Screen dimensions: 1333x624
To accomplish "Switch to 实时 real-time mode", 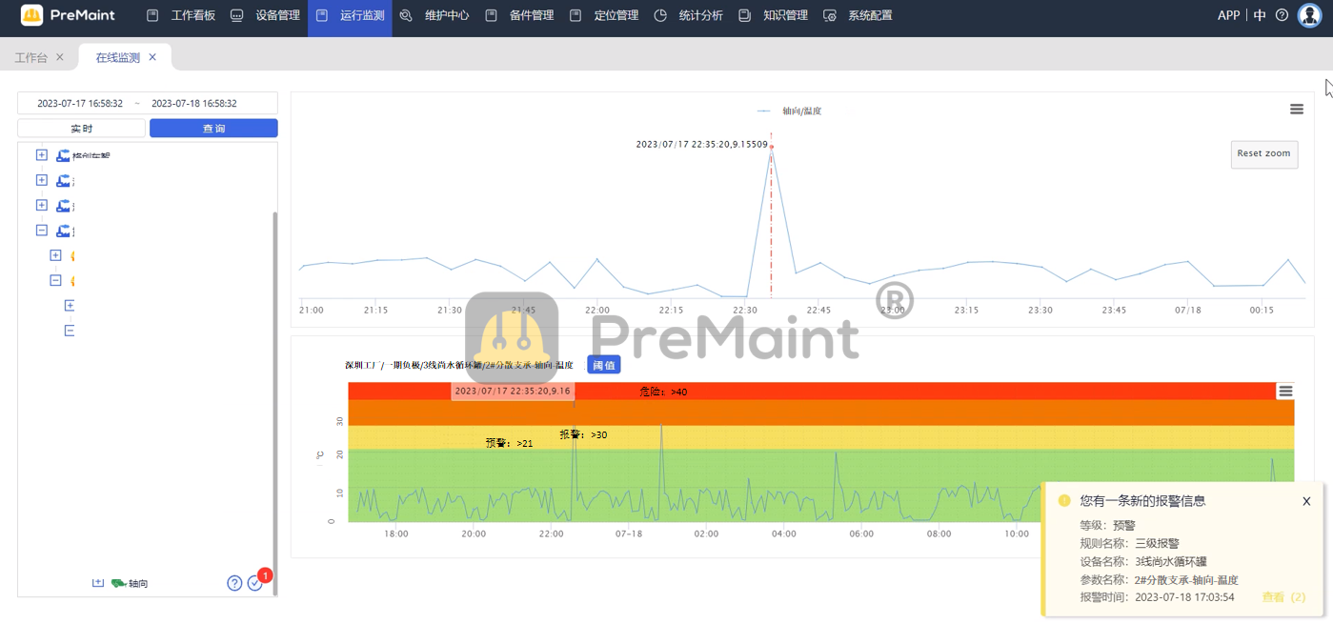I will [x=82, y=129].
